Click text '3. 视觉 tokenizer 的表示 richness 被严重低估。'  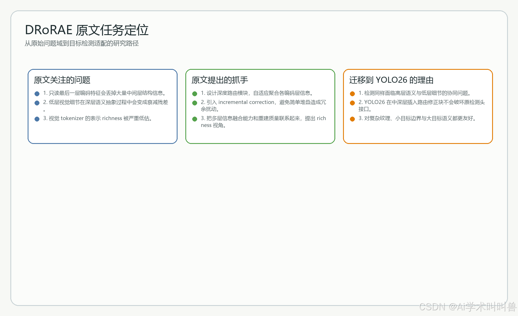[98, 118]
